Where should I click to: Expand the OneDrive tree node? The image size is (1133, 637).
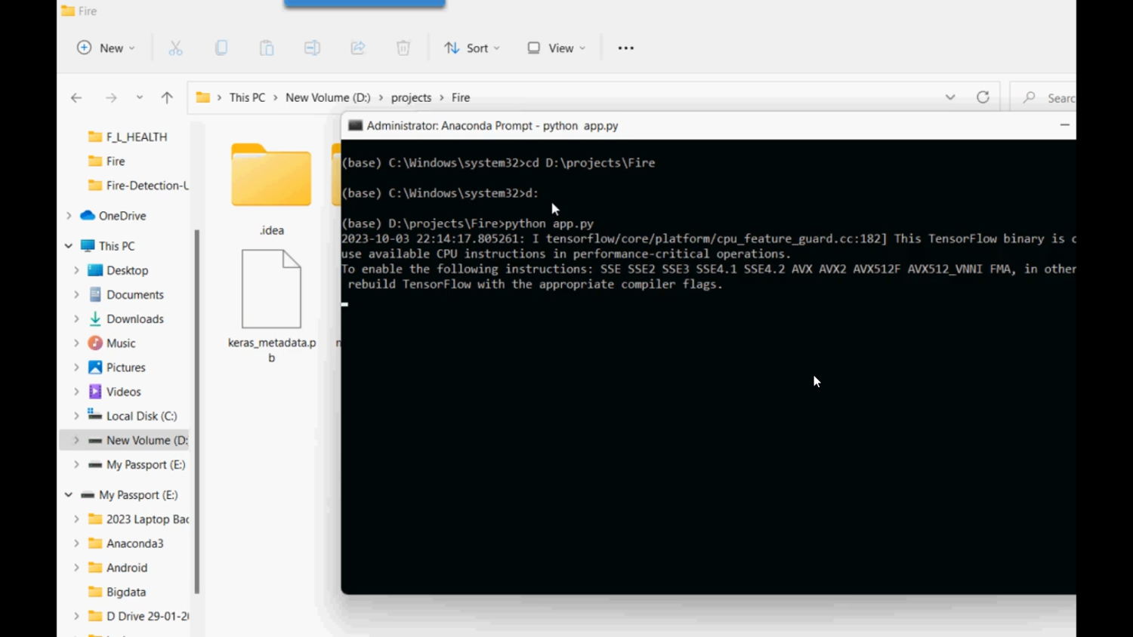pyautogui.click(x=69, y=216)
